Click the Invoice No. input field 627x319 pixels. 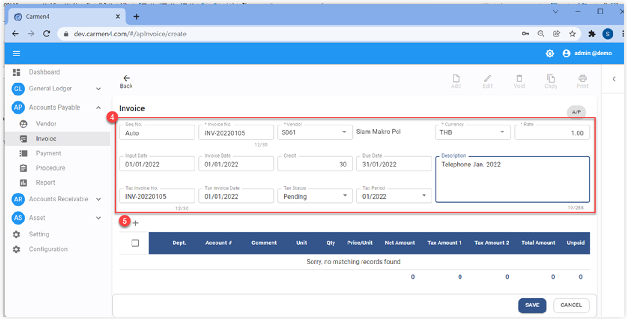click(236, 133)
